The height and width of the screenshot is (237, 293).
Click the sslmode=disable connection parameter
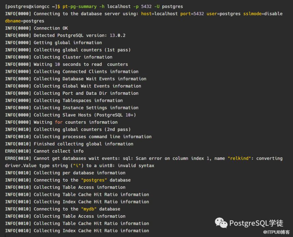pos(263,14)
